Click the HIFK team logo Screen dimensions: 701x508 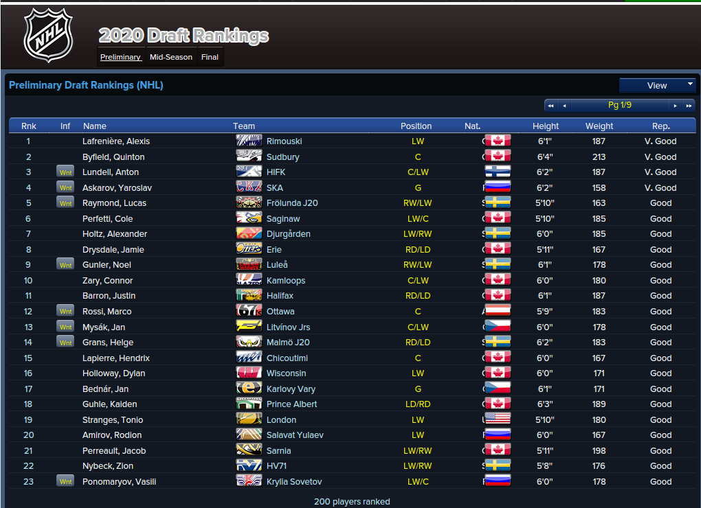click(249, 172)
